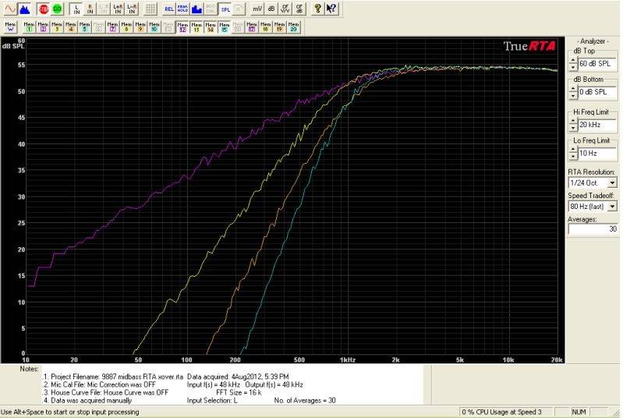
Task: Click 'FFT Size = 16 k' text
Action: click(x=239, y=392)
